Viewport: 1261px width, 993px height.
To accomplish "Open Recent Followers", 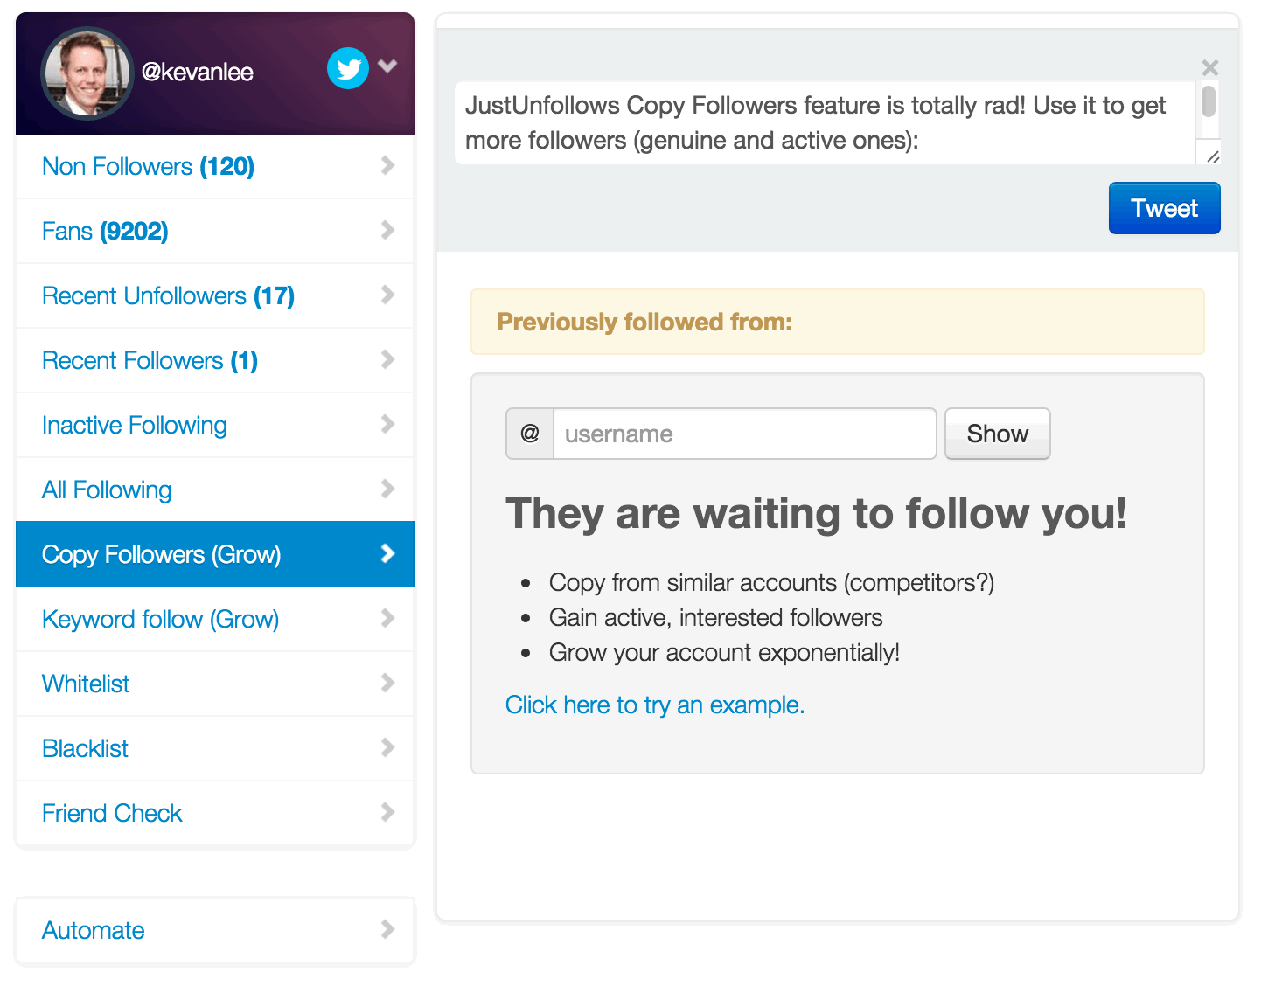I will (x=149, y=360).
